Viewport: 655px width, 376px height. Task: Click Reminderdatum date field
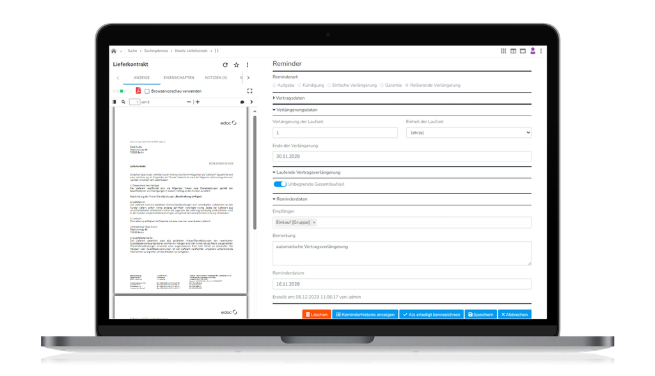(402, 284)
